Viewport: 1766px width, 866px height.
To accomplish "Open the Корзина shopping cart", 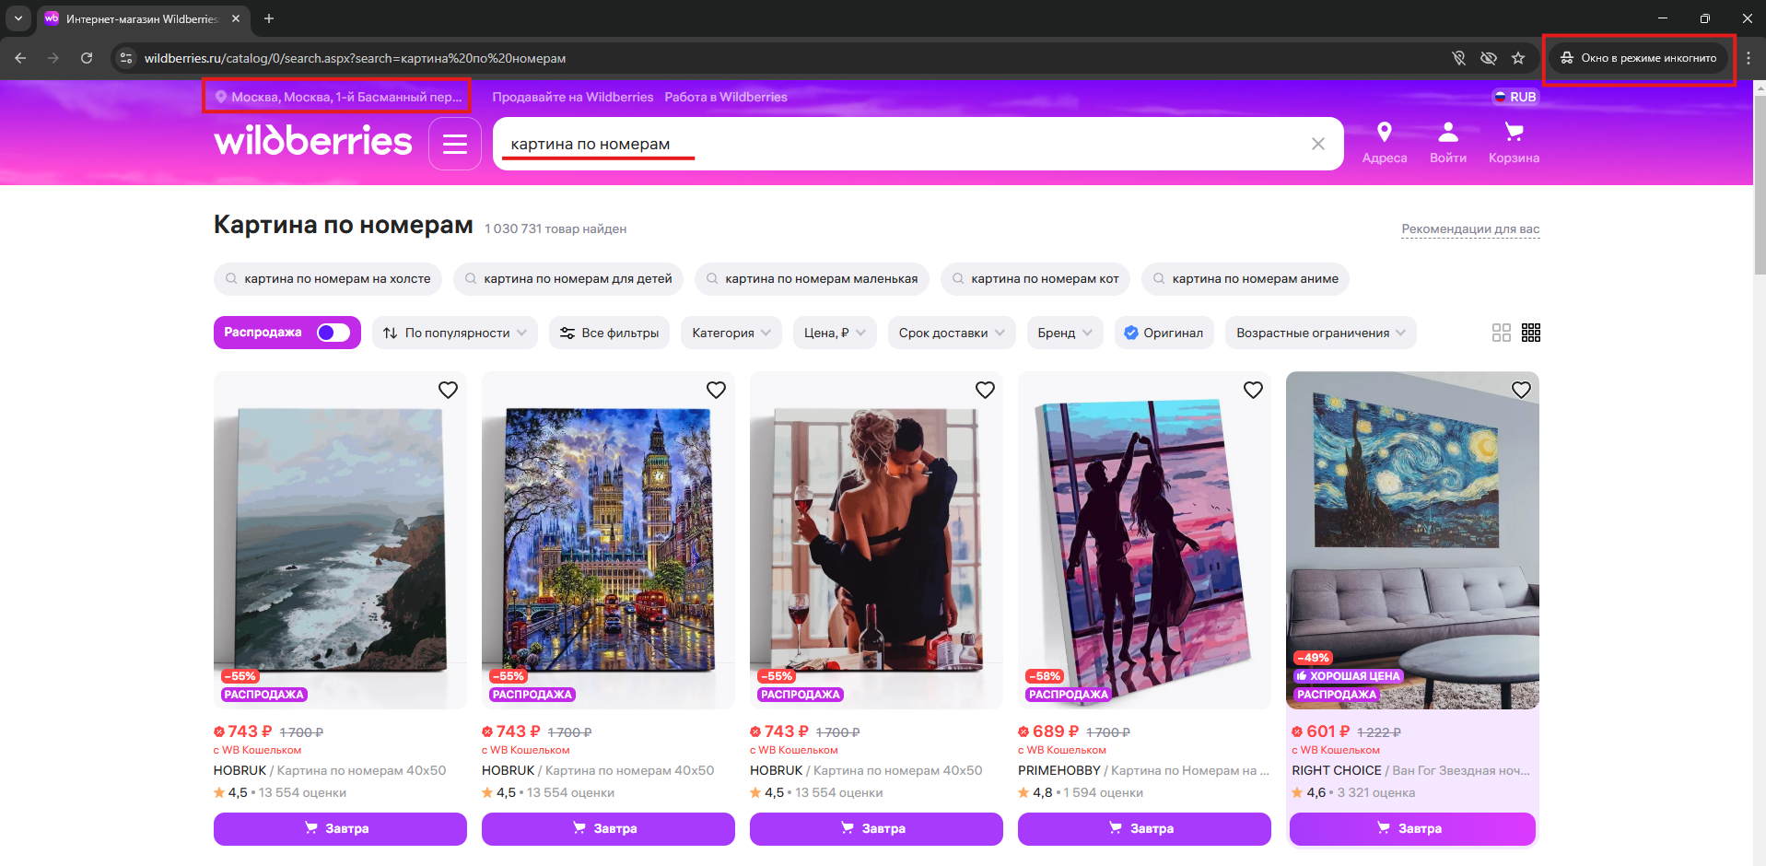I will (1514, 143).
